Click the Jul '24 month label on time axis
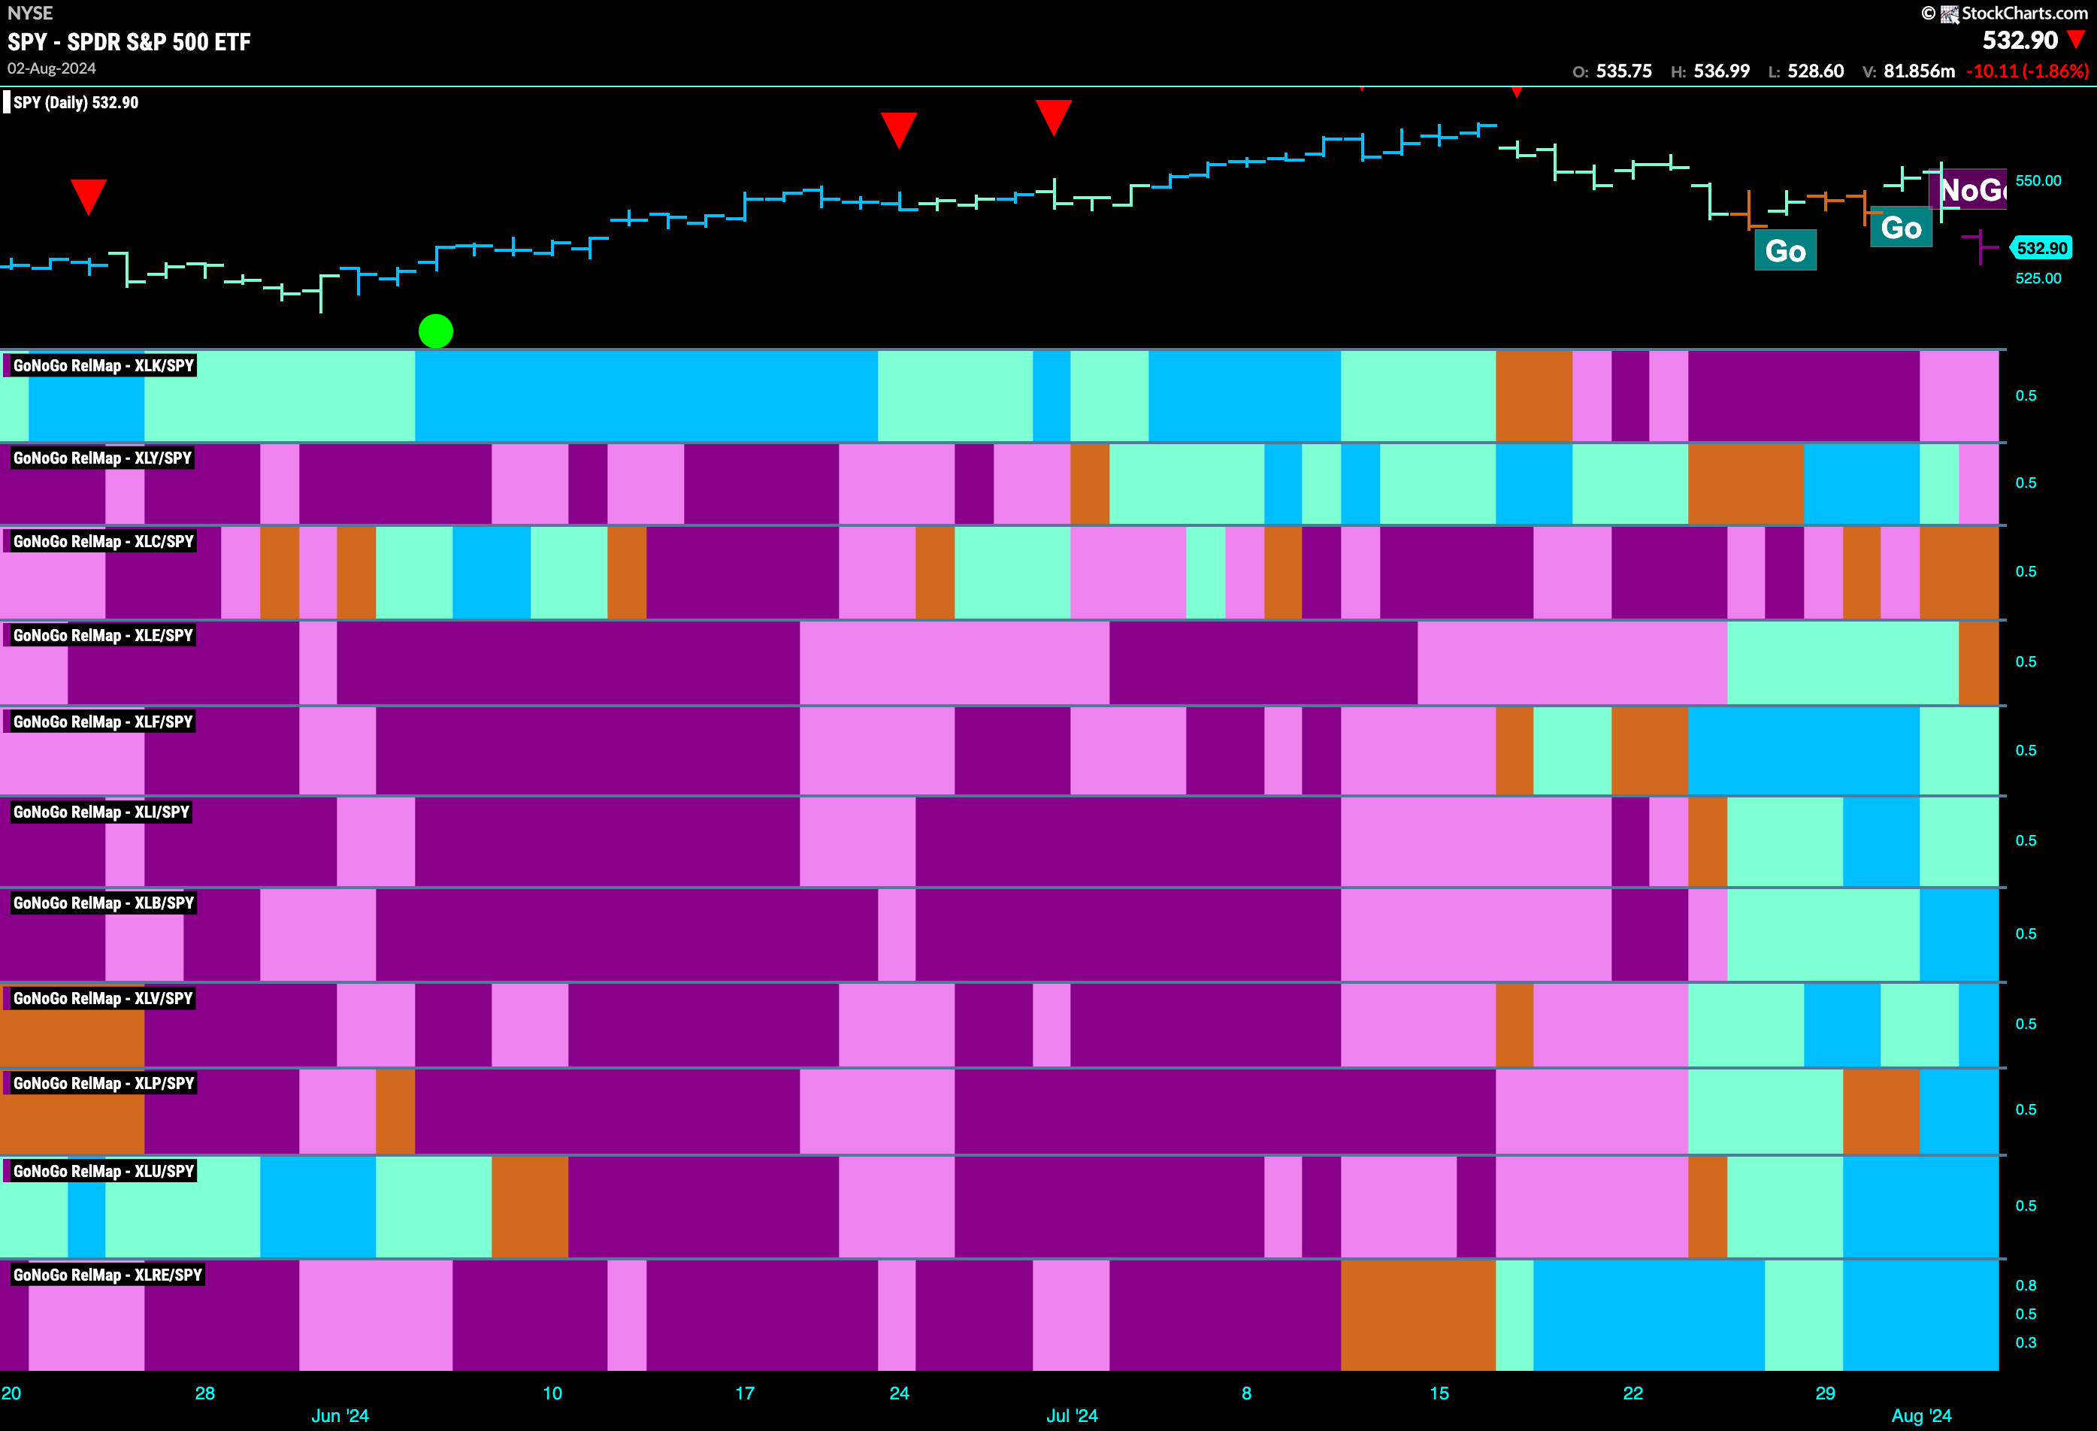Image resolution: width=2097 pixels, height=1431 pixels. tap(1072, 1416)
